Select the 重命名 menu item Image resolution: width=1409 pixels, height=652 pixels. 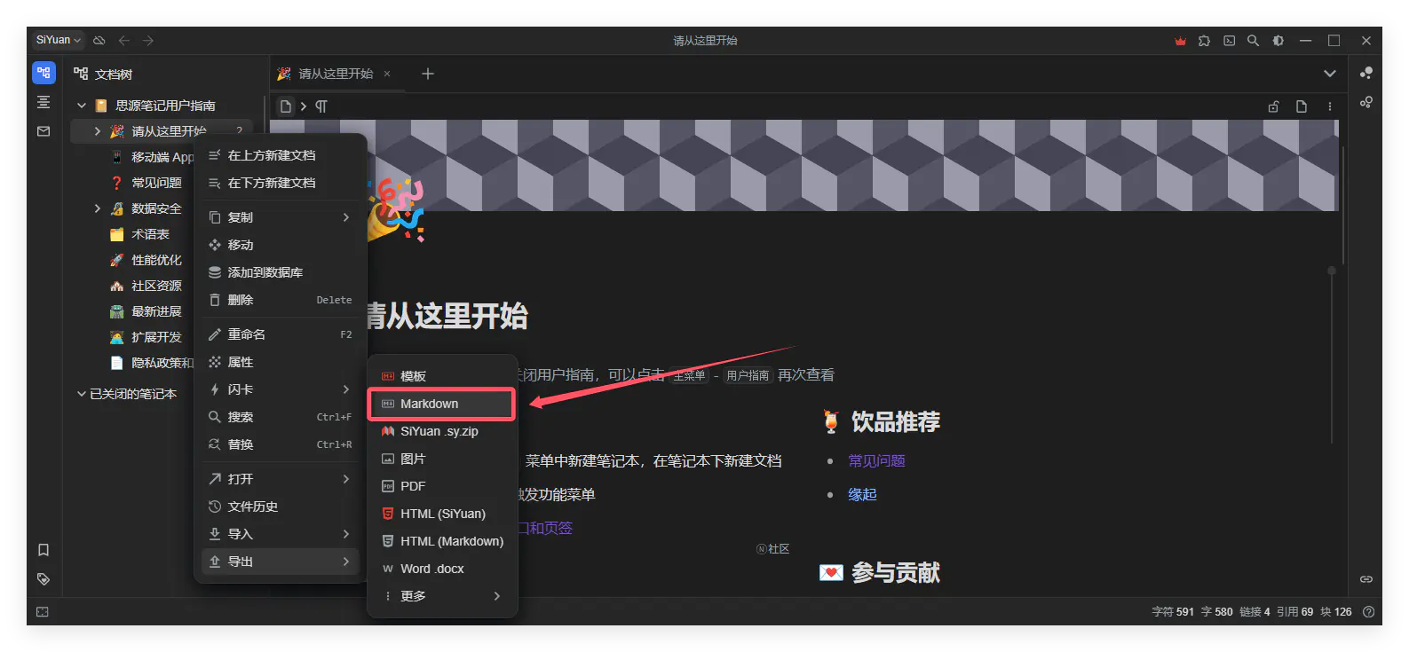tap(280, 334)
